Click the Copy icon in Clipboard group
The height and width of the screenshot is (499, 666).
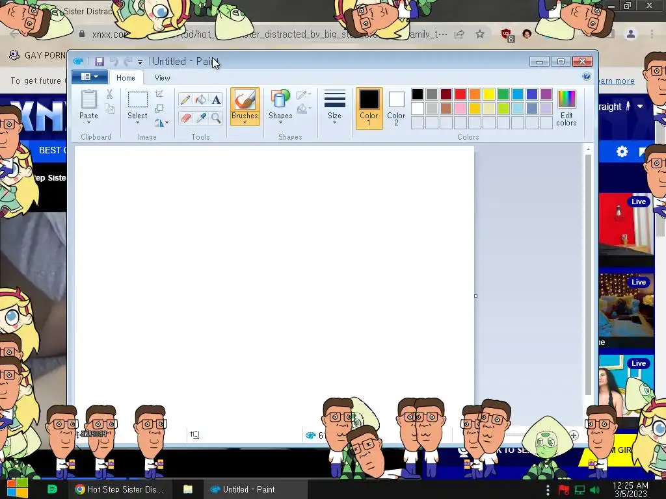[109, 109]
